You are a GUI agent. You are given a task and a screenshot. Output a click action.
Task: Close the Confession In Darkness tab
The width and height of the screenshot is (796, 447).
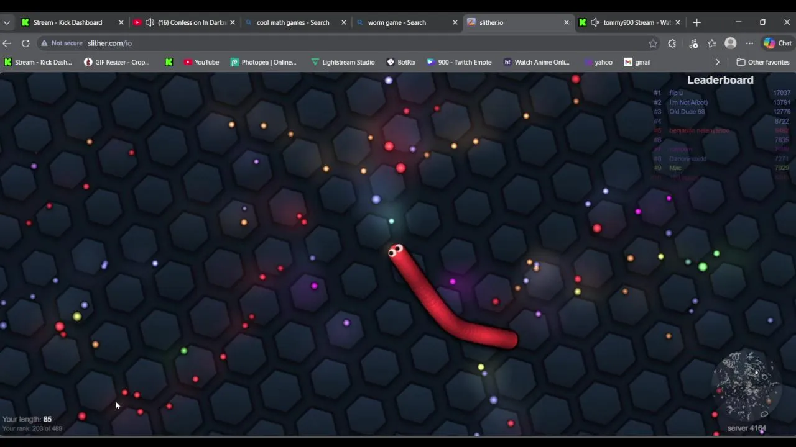(x=233, y=22)
